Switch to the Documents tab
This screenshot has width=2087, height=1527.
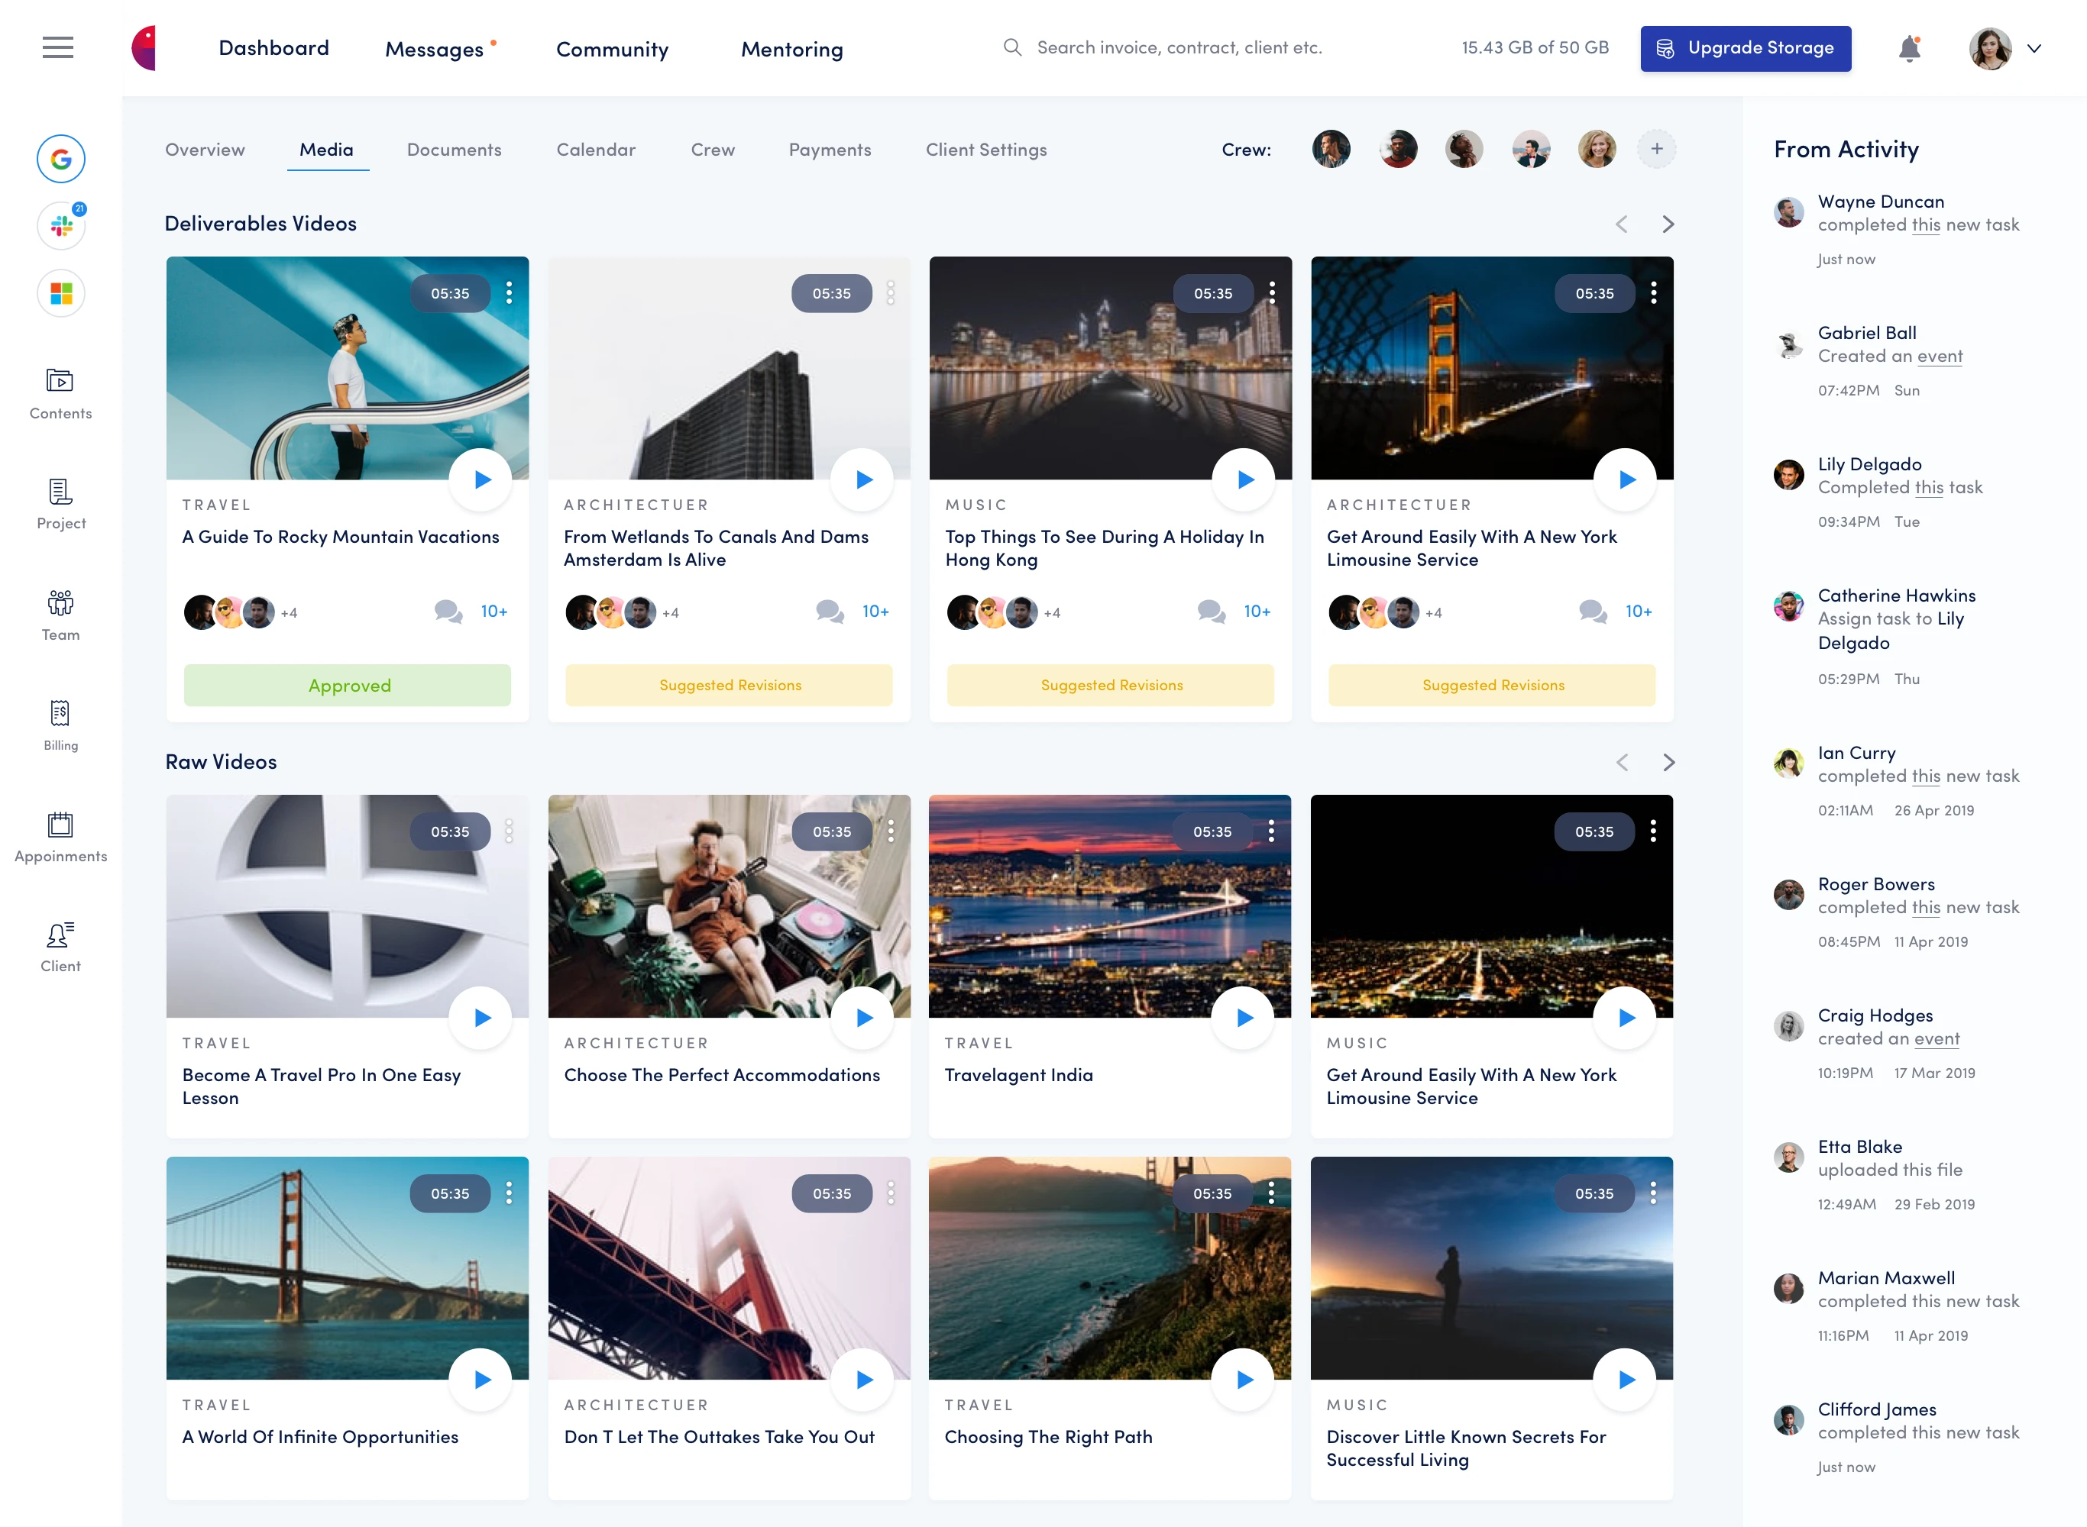(454, 150)
